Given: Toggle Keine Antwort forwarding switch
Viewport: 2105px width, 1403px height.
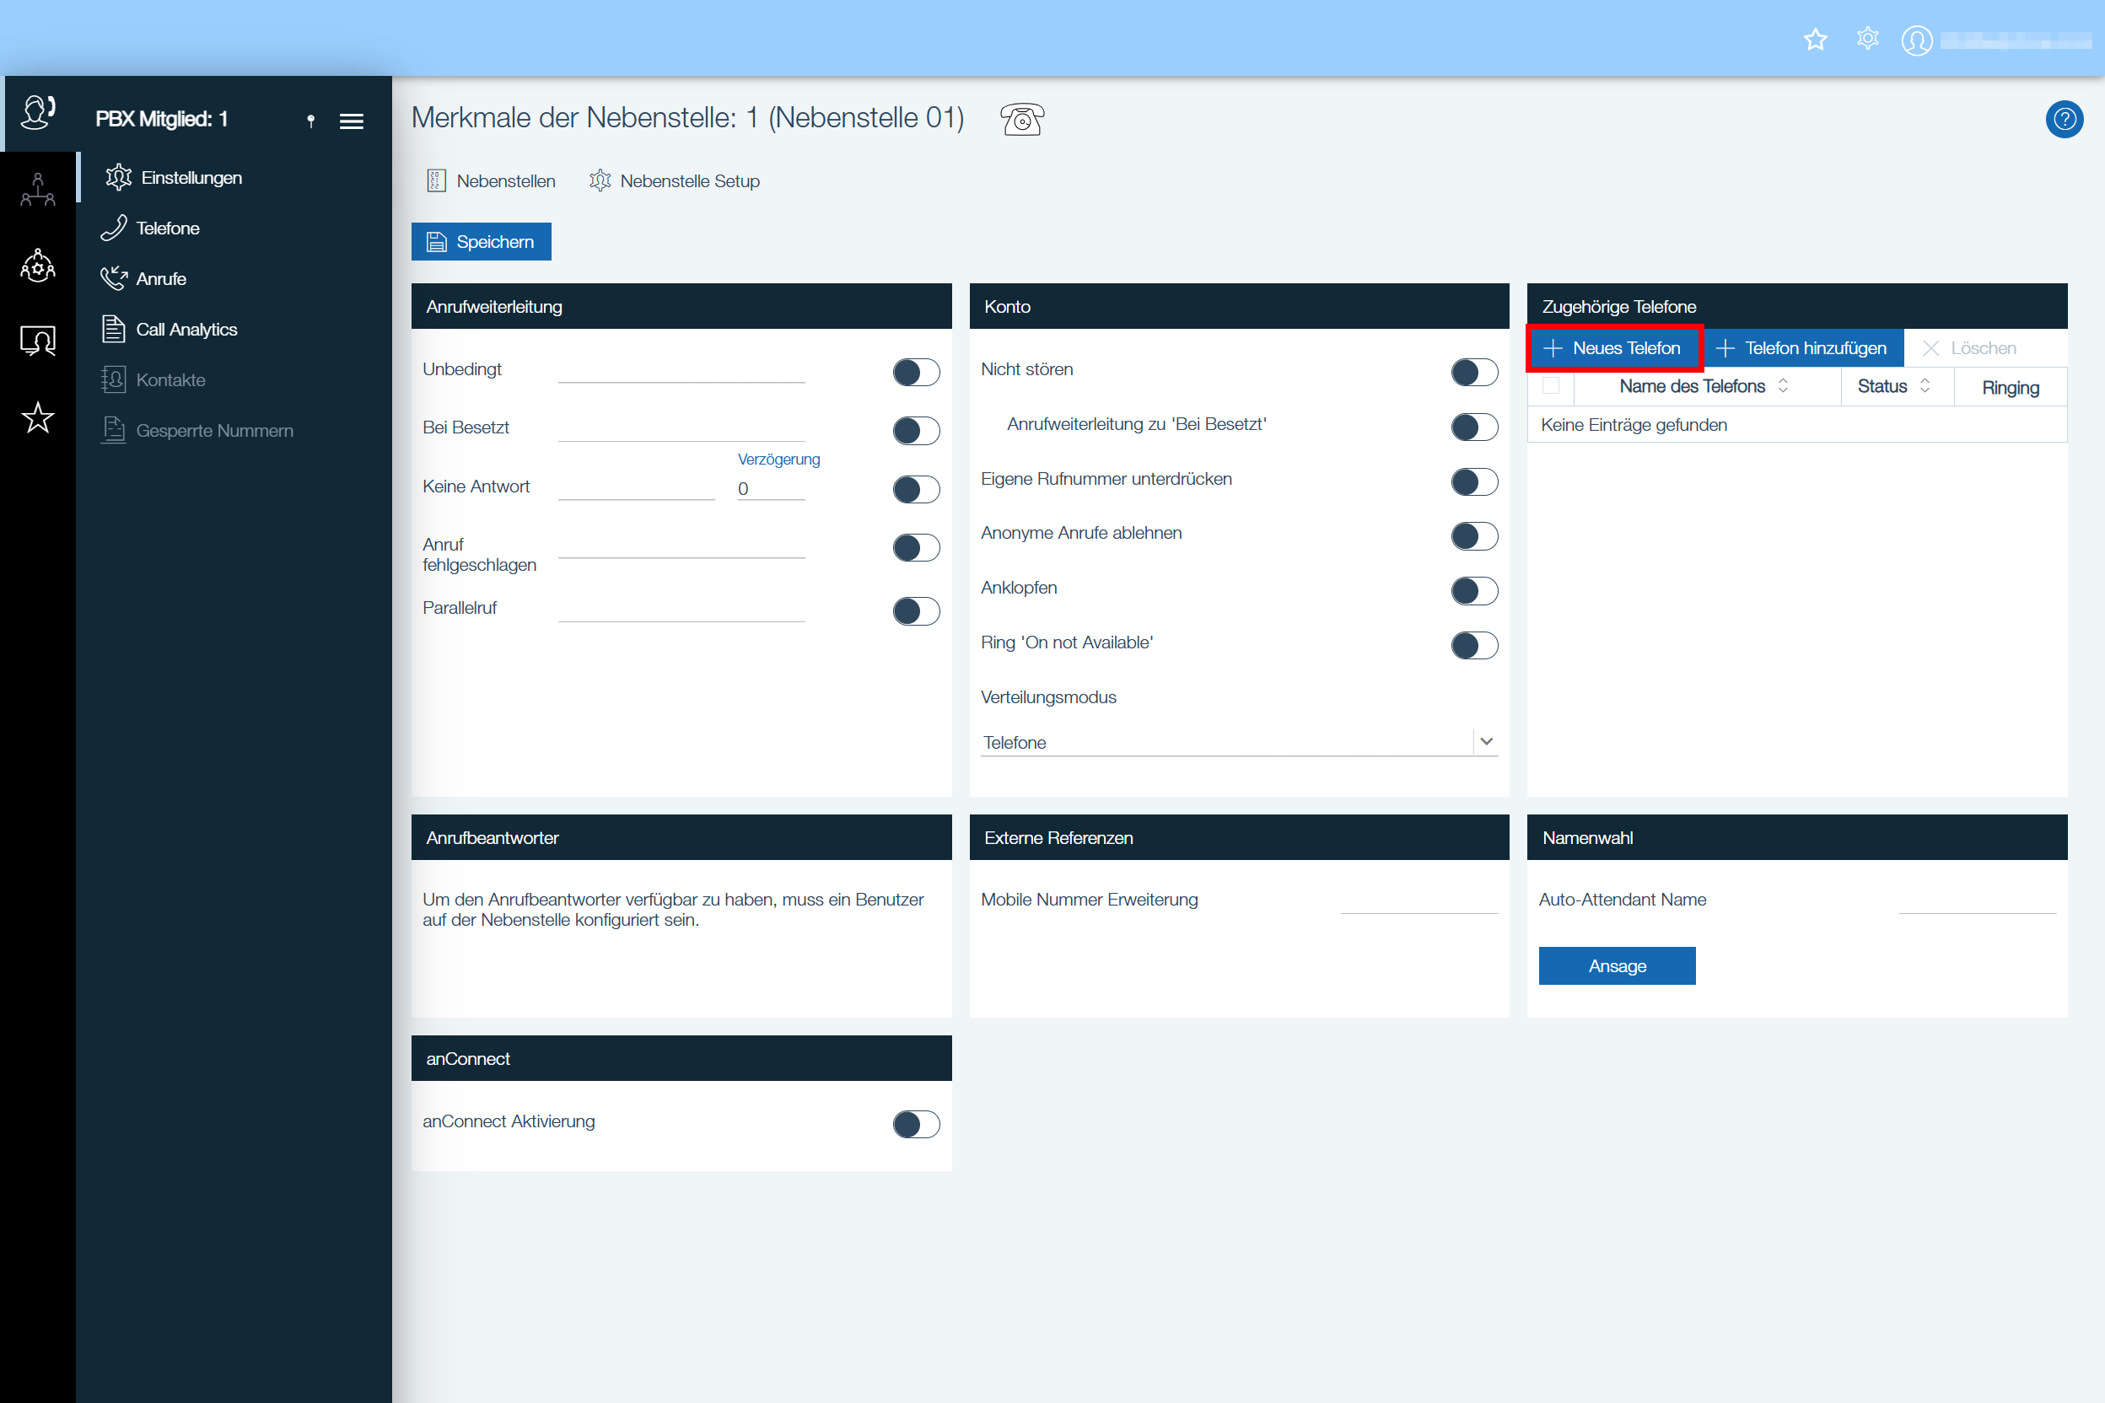Looking at the screenshot, I should coord(917,489).
